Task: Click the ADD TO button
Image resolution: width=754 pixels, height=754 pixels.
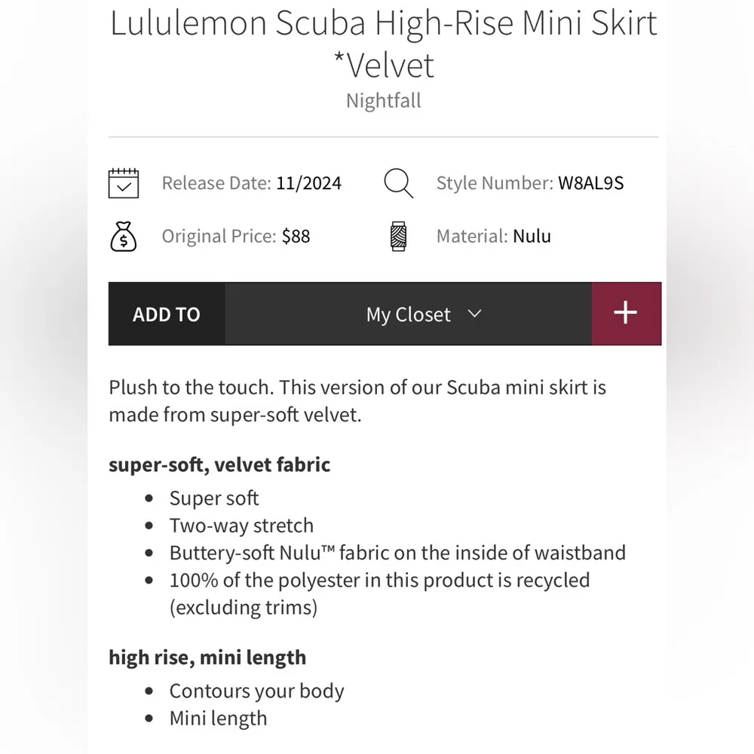Action: click(x=167, y=314)
